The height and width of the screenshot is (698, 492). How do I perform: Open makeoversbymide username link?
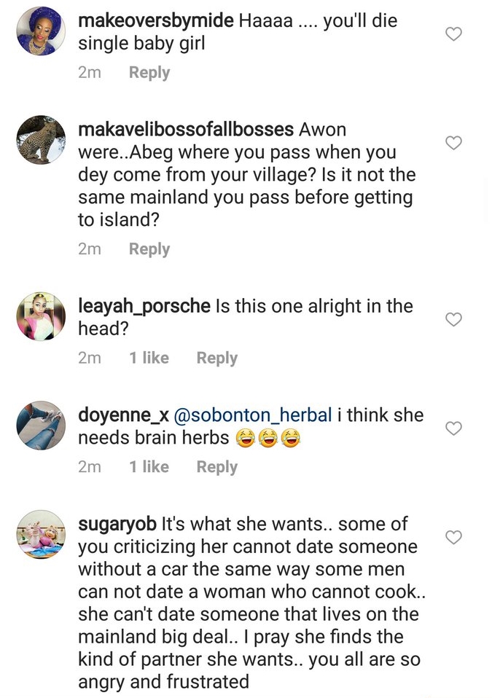click(x=157, y=21)
